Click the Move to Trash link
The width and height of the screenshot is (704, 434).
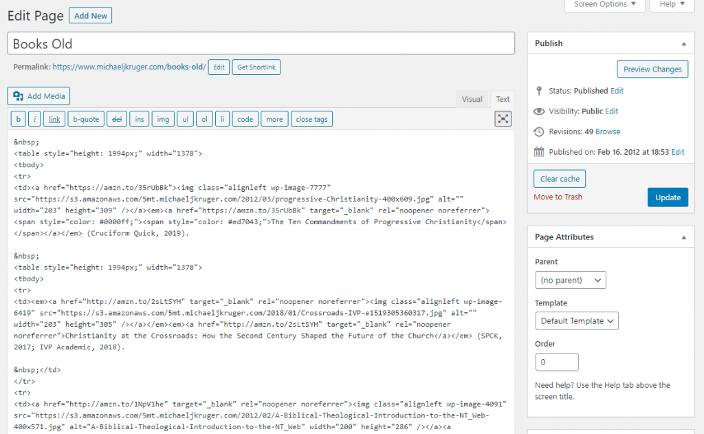(558, 197)
